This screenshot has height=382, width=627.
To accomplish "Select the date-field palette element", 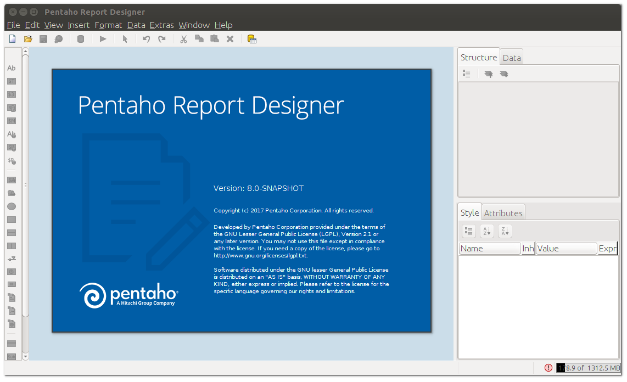I will point(12,108).
